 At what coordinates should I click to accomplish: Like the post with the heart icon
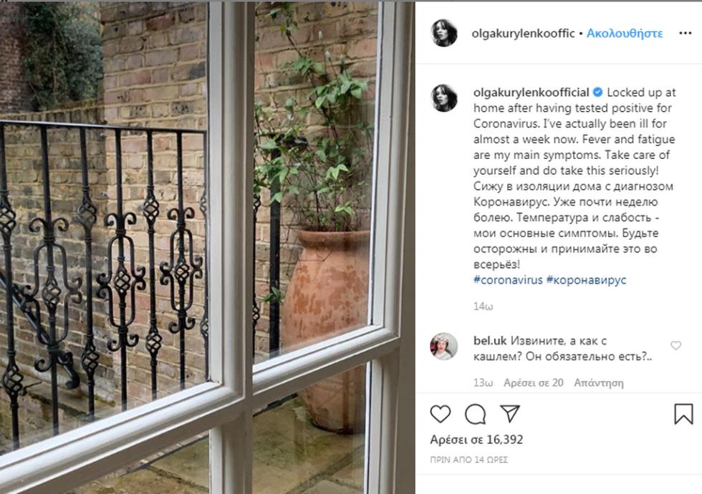click(x=440, y=415)
